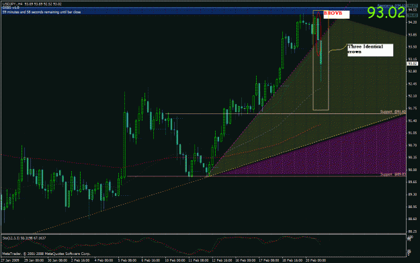Click the 10 Feb 00:00 time label
420x263 pixels.
pyautogui.click(x=175, y=260)
